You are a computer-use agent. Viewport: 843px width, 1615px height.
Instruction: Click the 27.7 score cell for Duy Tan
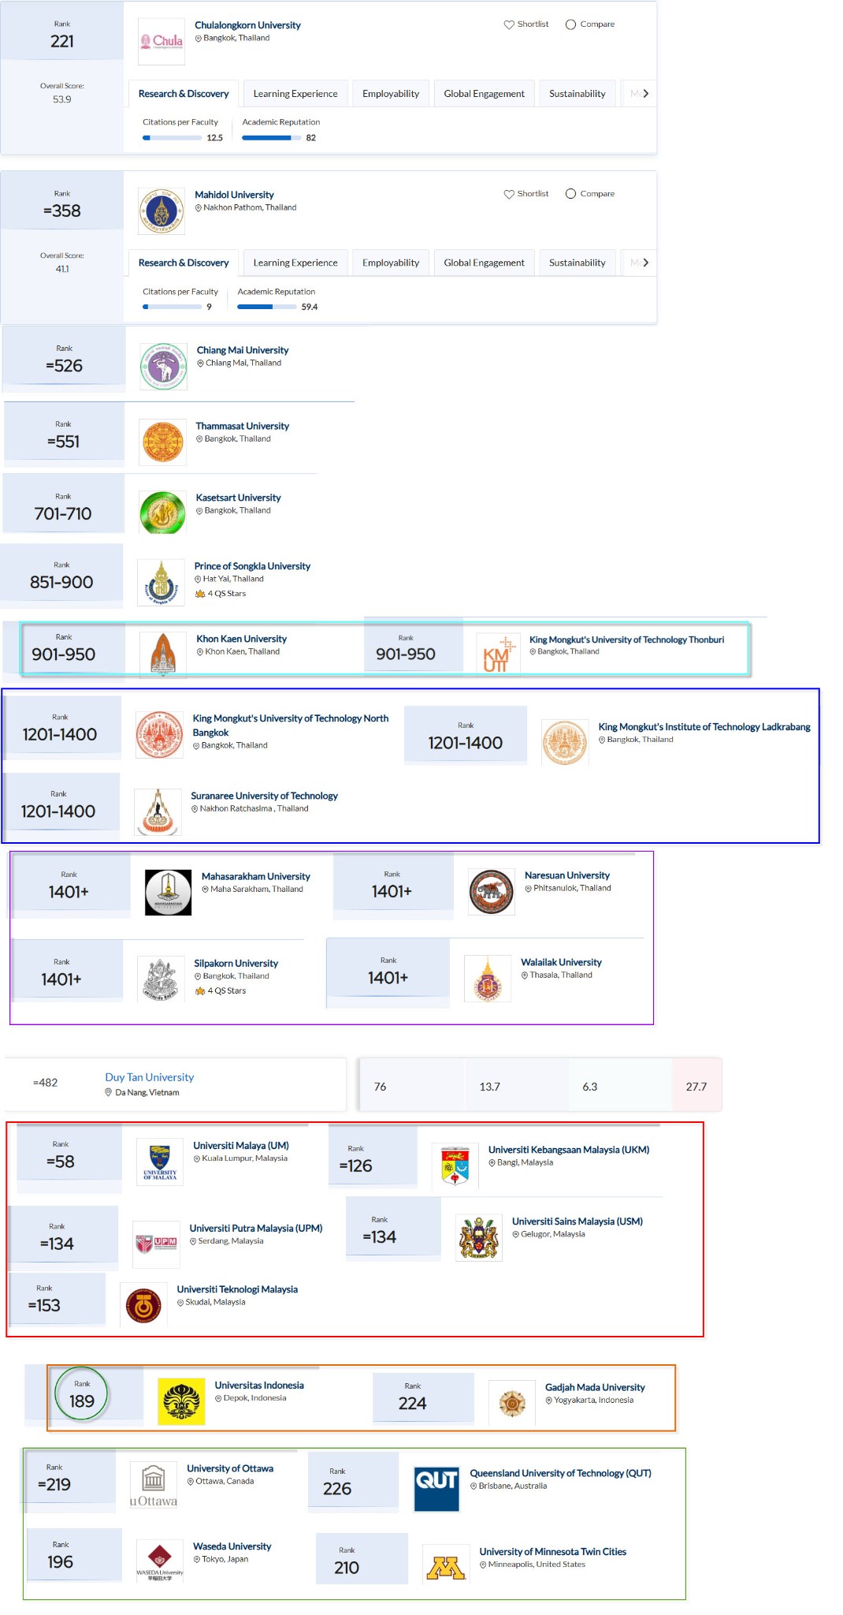click(x=696, y=1087)
